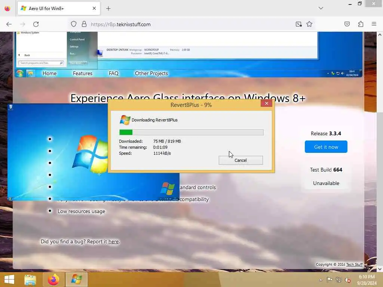Click the '0:01:09' time remaining value
The height and width of the screenshot is (287, 383).
pyautogui.click(x=160, y=147)
